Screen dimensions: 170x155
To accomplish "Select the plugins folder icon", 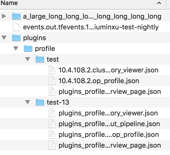I will [16, 38].
